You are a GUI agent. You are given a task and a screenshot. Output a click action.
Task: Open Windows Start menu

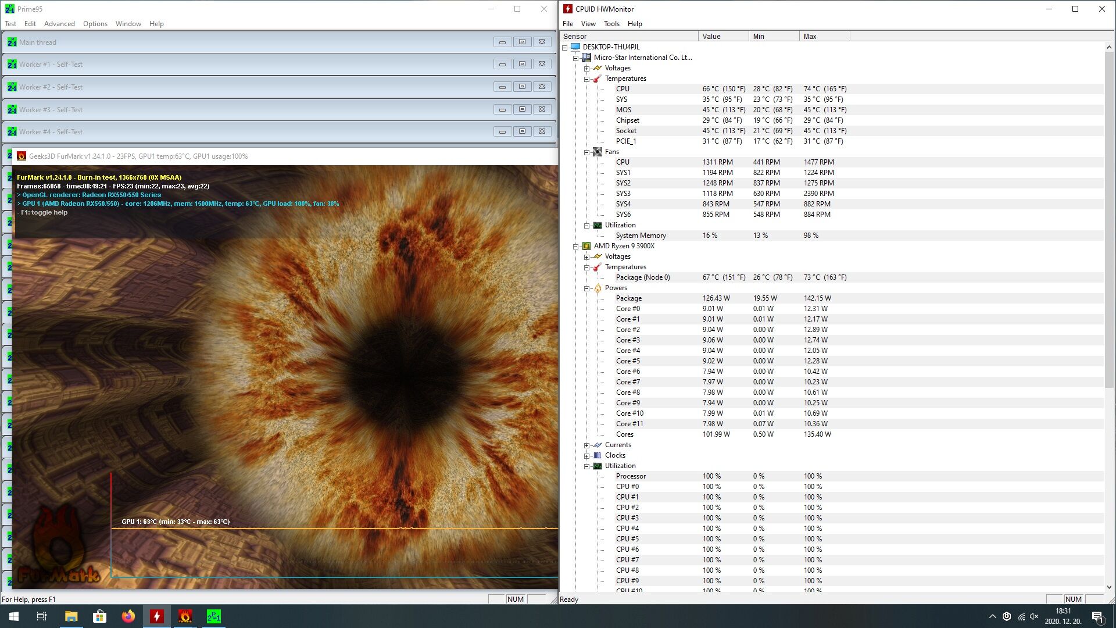14,616
